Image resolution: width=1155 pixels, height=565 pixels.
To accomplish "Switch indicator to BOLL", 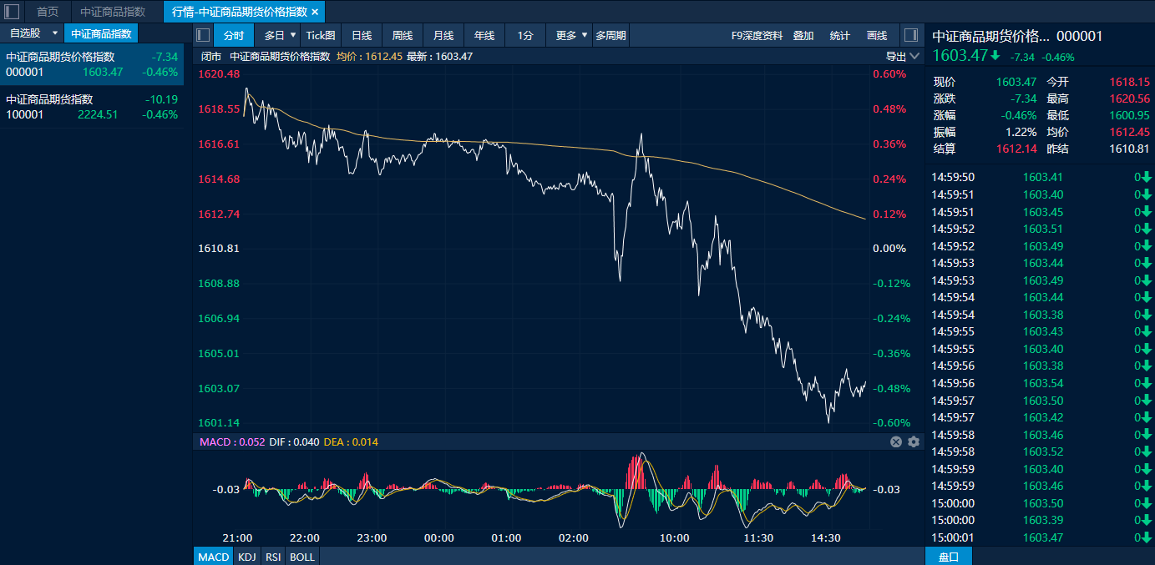I will click(302, 557).
